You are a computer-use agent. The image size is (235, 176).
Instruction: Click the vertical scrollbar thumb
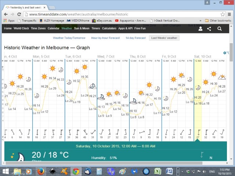(x=231, y=52)
